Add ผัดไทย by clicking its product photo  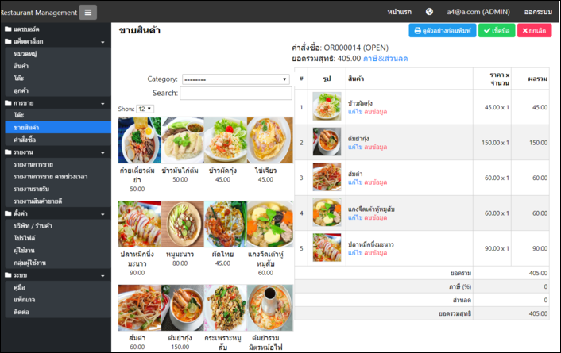(x=223, y=224)
